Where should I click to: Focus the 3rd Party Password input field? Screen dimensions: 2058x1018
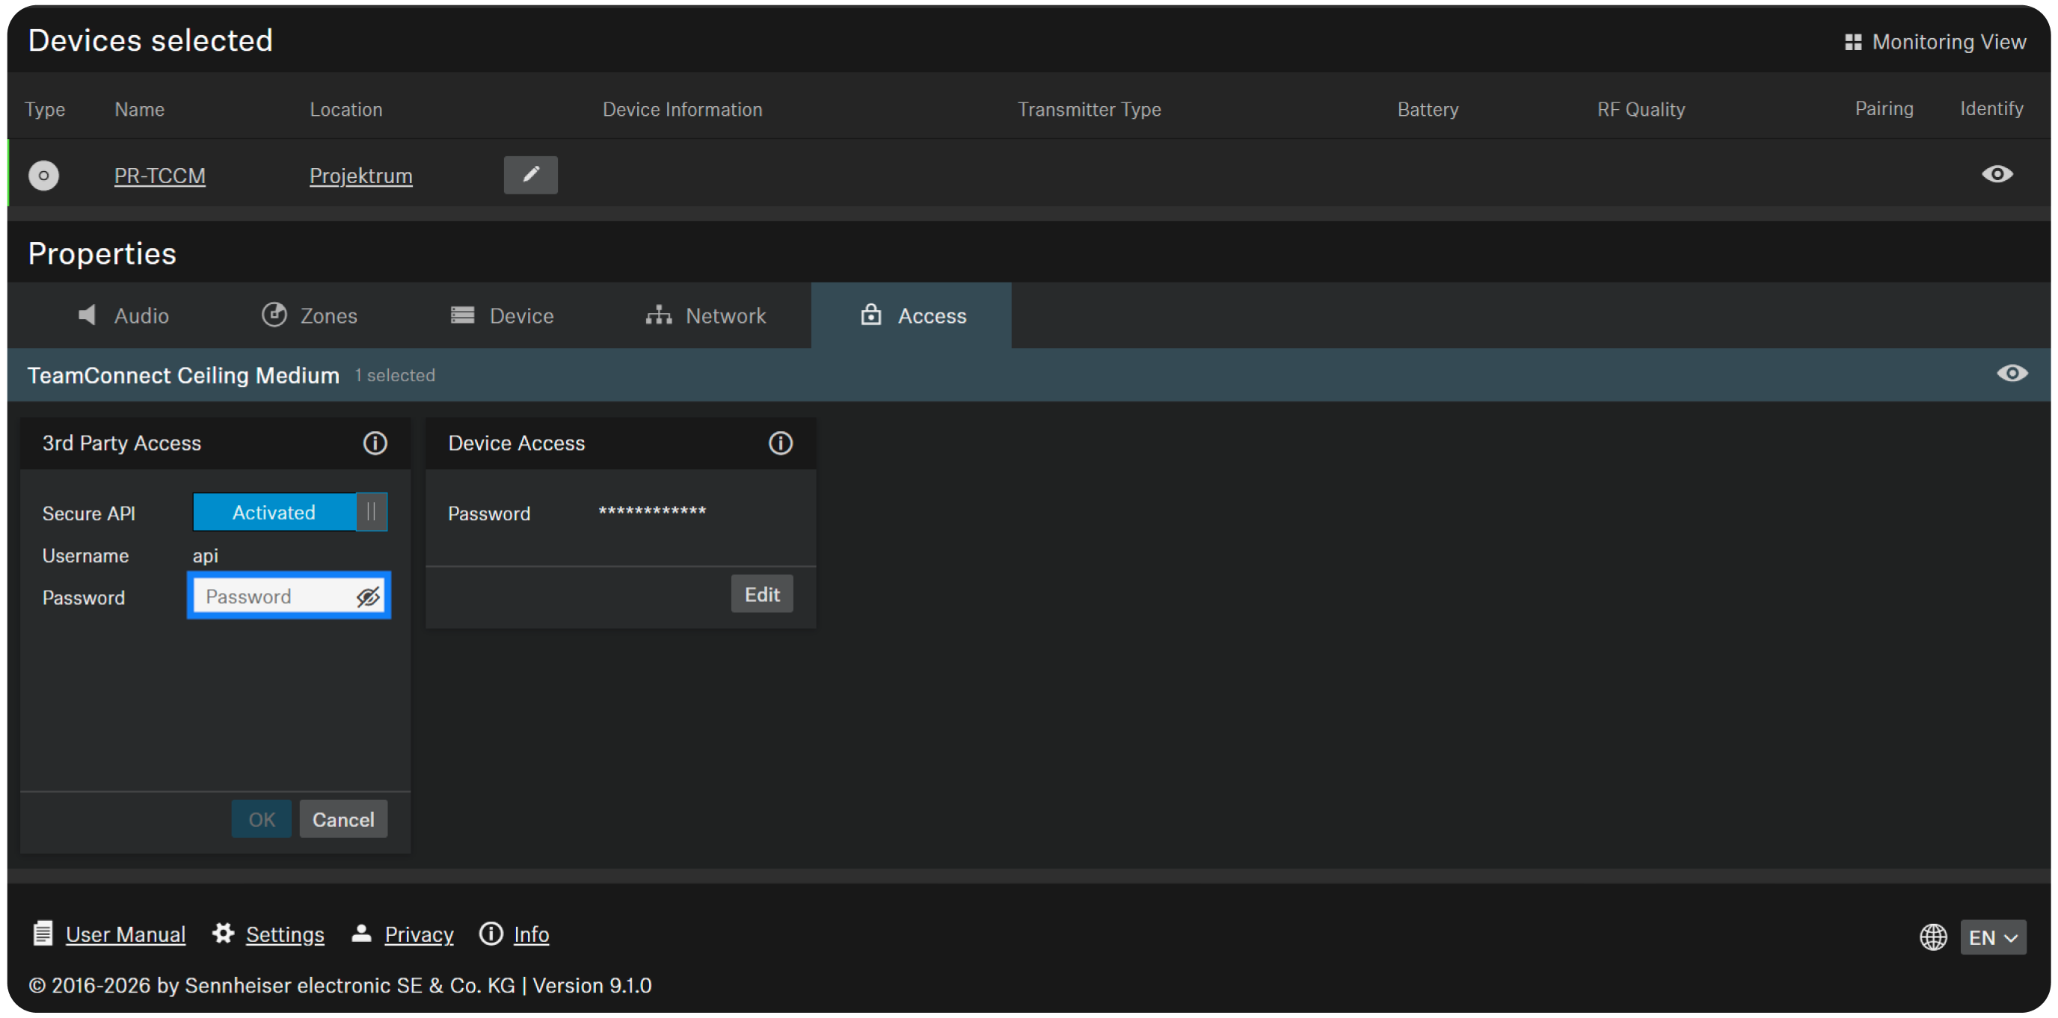[271, 596]
